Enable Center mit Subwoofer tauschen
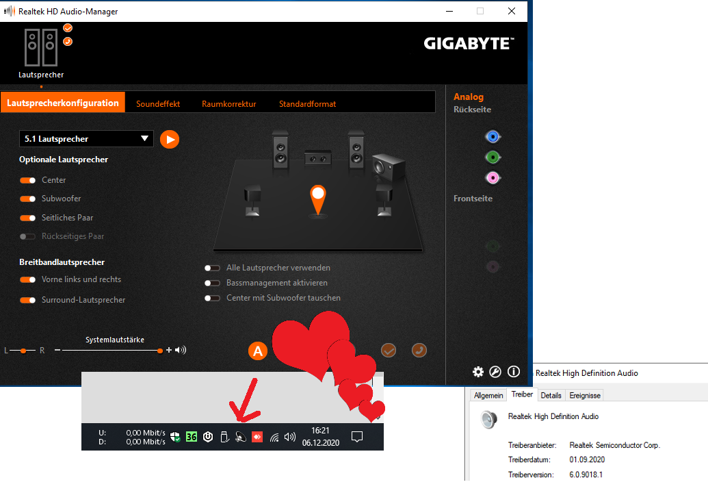708x493 pixels. click(212, 299)
